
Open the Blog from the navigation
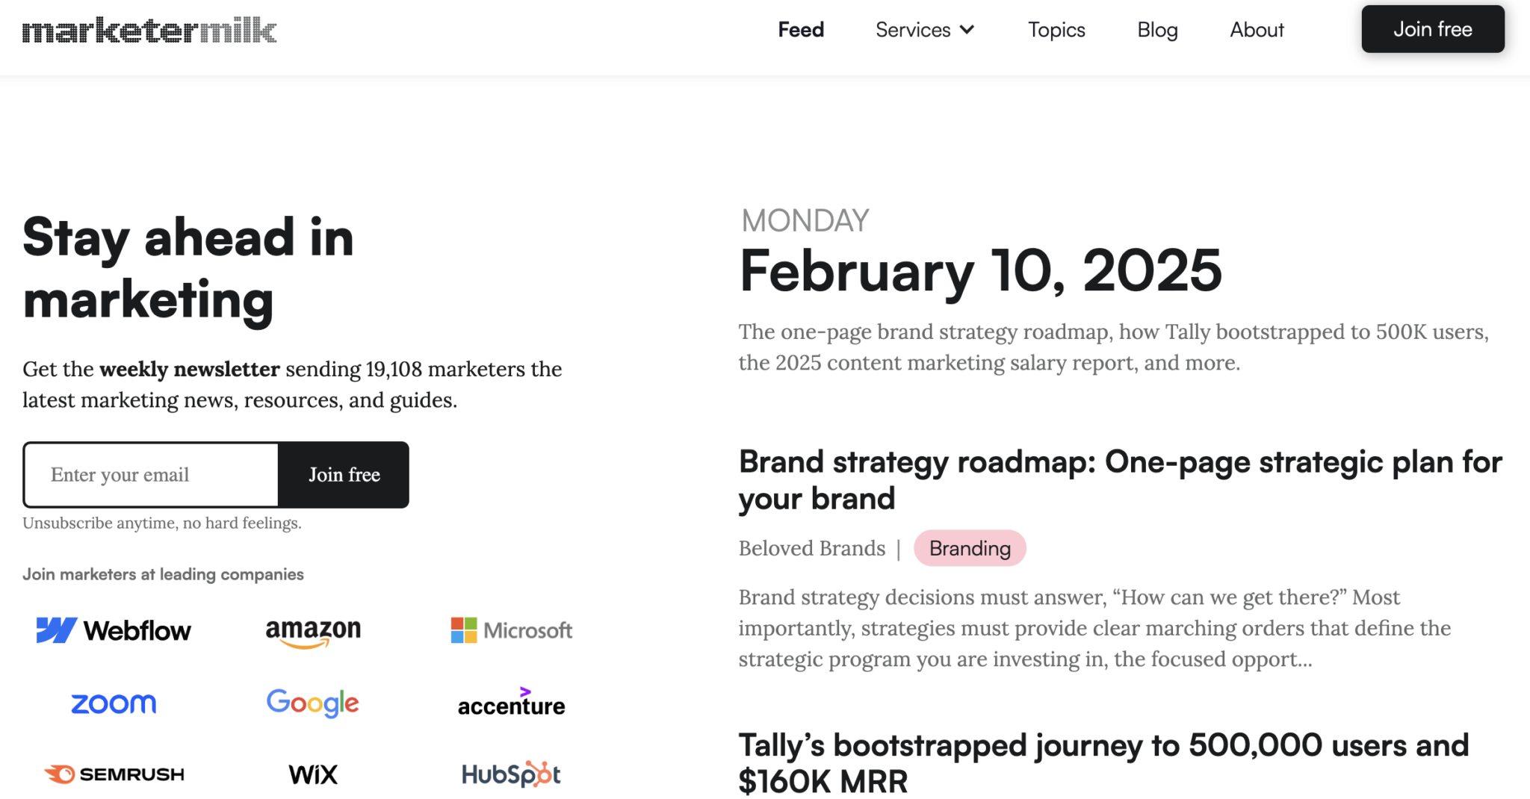tap(1157, 30)
